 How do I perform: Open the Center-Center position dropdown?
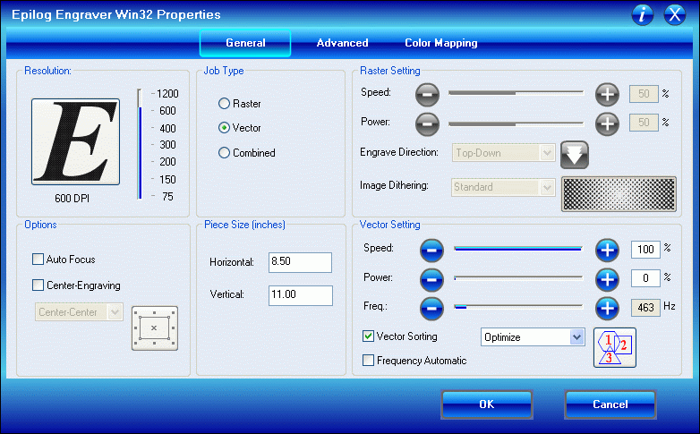coord(79,312)
